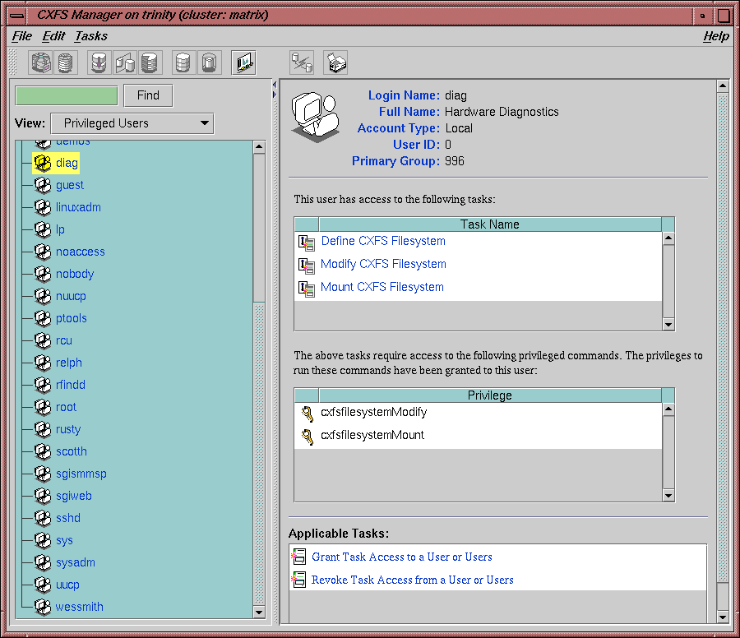Viewport: 740px width, 638px height.
Task: Select the lp user in tree
Action: pos(60,229)
